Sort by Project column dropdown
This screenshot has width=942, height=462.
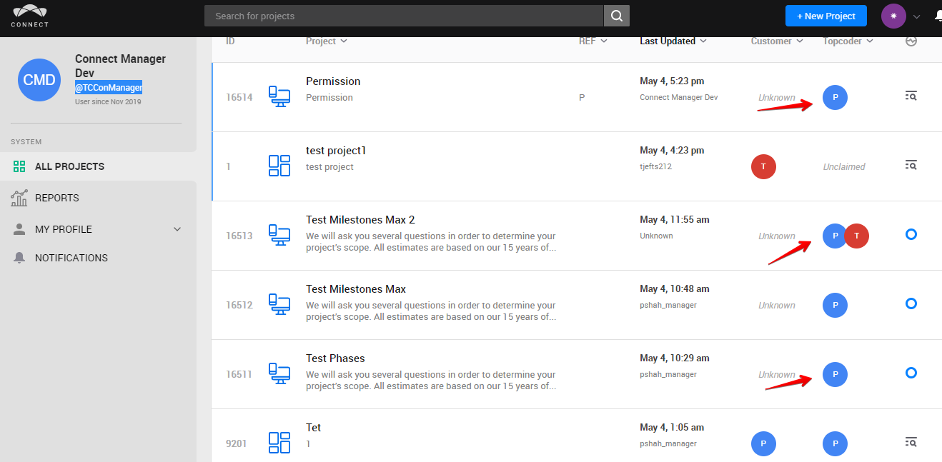(327, 41)
